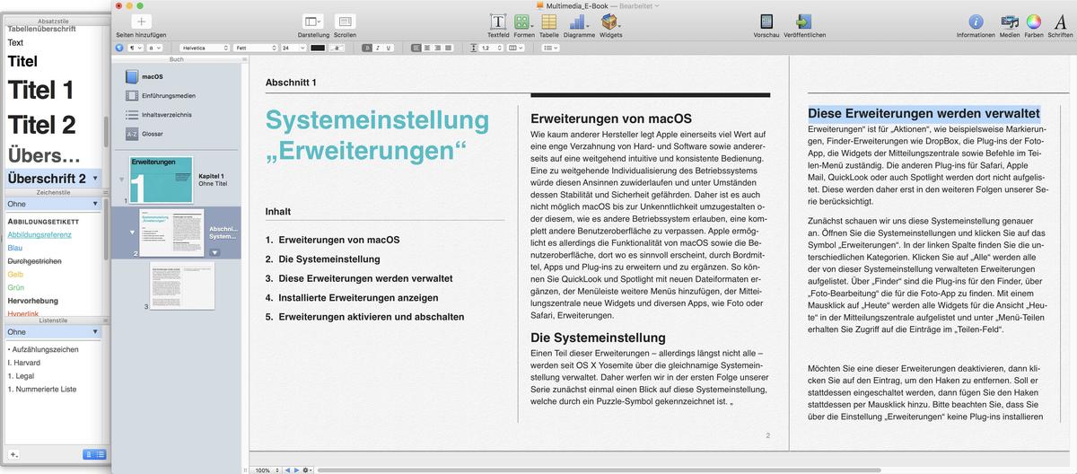Viewport: 1077px width, 474px height.
Task: Toggle bold formatting button
Action: click(368, 48)
